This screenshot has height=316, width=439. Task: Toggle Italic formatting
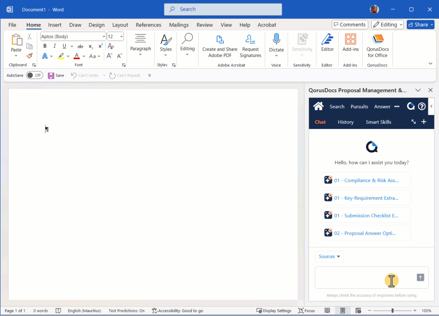pos(55,46)
